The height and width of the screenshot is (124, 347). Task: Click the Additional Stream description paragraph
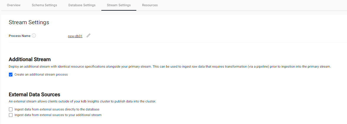click(169, 67)
